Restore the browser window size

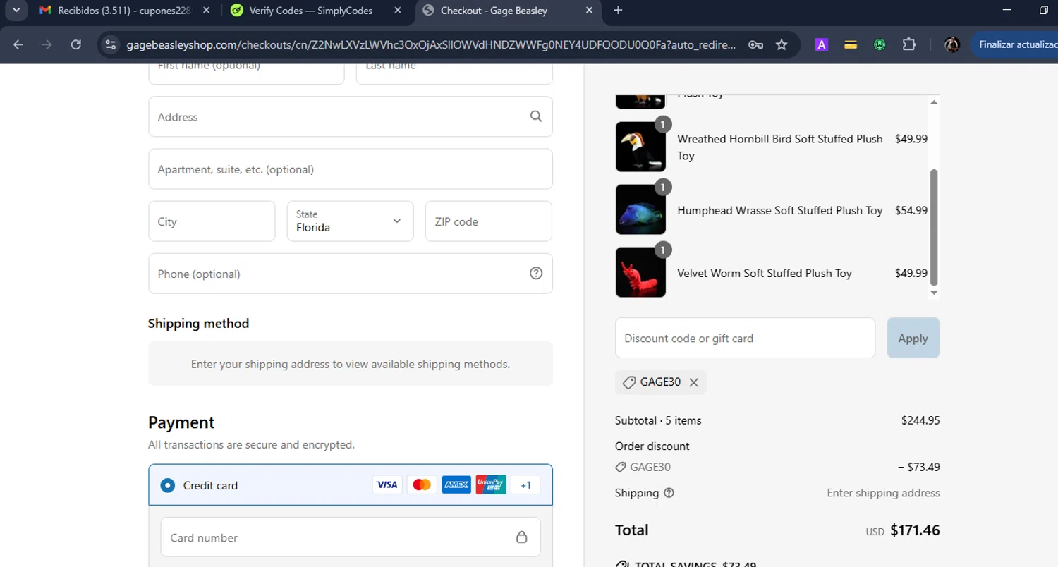pos(1043,10)
